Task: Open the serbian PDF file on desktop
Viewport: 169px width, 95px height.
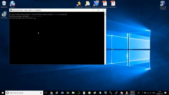Action: [113, 4]
